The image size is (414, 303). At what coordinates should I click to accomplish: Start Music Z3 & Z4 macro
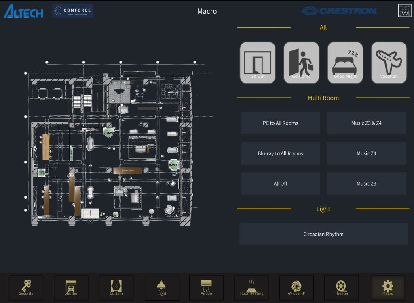[x=366, y=123]
